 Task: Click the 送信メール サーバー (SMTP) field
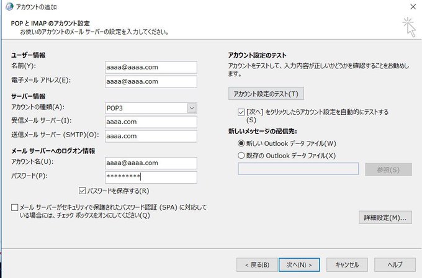click(x=151, y=136)
